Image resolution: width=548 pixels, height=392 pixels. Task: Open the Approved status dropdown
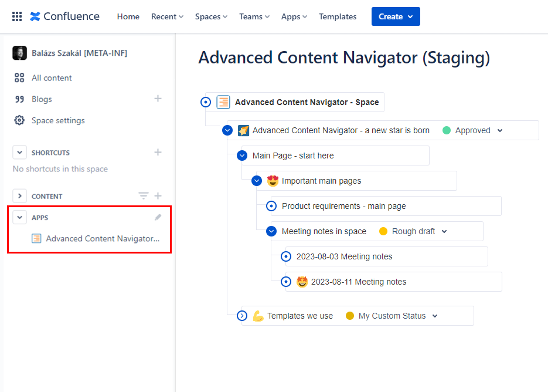tap(500, 130)
